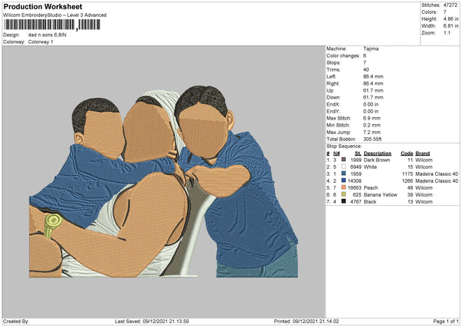Select the machine name "Tajima"
This screenshot has width=462, height=327.
(x=371, y=49)
